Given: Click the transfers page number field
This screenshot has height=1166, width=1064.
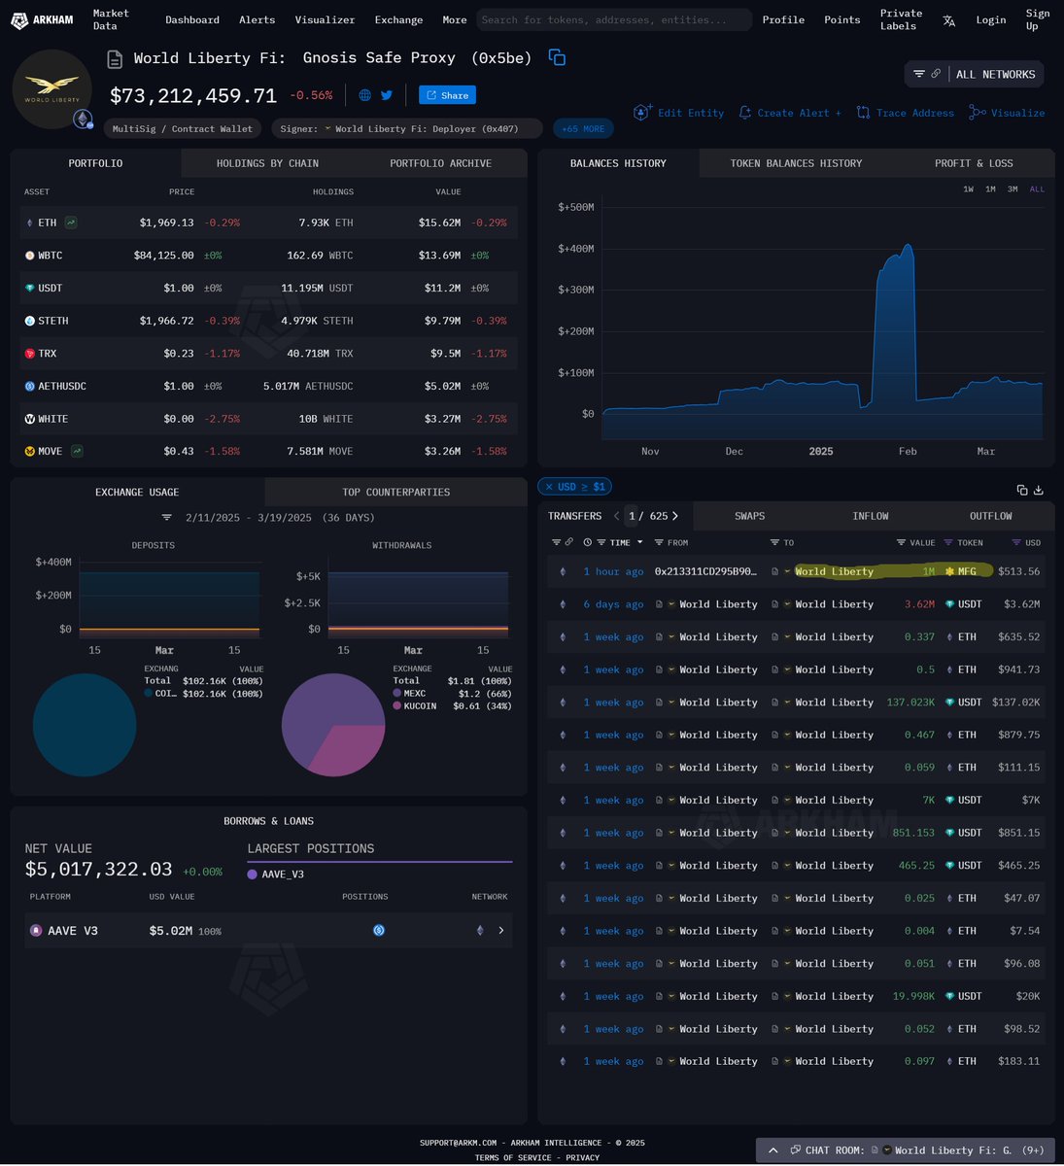Looking at the screenshot, I should click(632, 516).
